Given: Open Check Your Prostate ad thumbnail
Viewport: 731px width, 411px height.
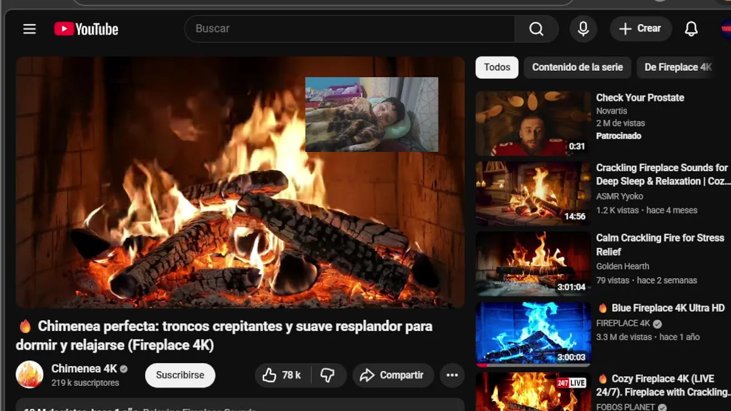Looking at the screenshot, I should (533, 123).
